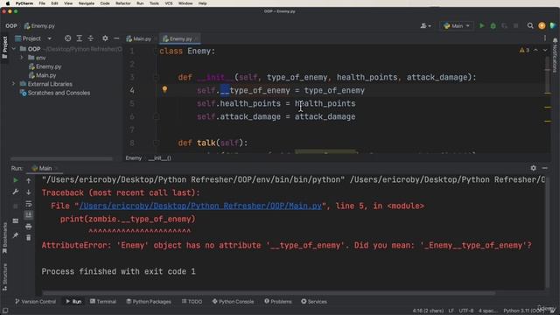
Task: Open the TODO tool window
Action: coord(192,301)
